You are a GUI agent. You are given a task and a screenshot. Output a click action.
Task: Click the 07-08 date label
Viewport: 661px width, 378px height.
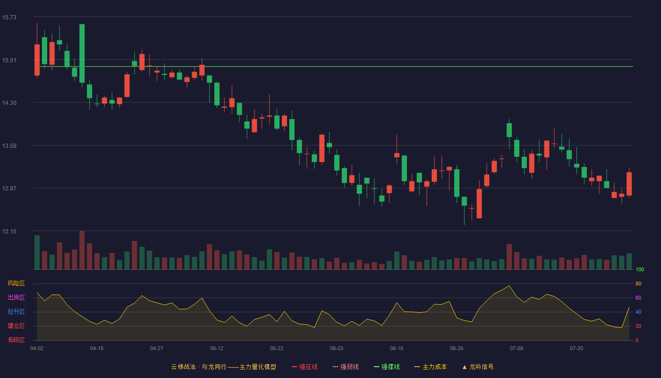pos(517,348)
